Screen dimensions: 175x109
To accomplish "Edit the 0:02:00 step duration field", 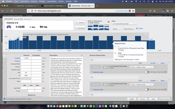I will (95, 67).
